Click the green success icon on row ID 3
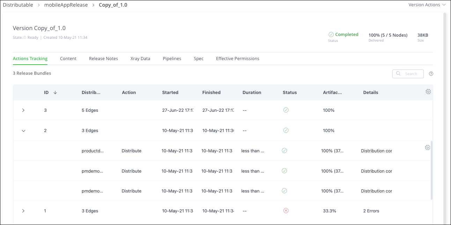 tap(286, 110)
